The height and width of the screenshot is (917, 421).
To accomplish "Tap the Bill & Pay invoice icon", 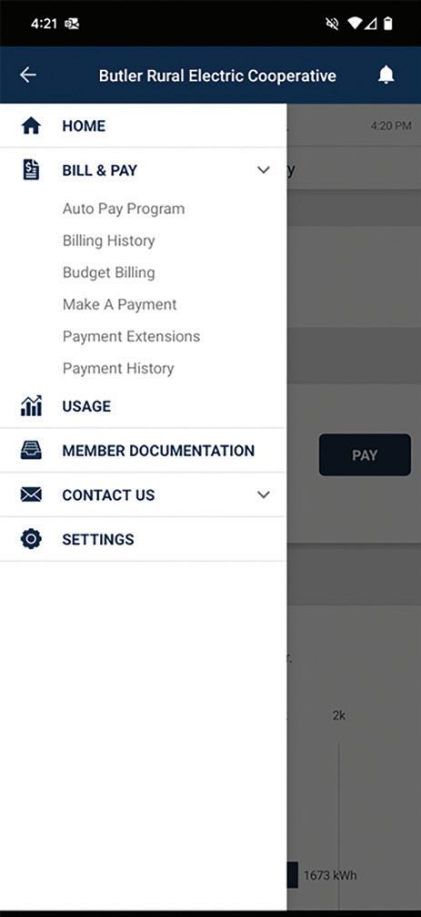I will pos(31,170).
